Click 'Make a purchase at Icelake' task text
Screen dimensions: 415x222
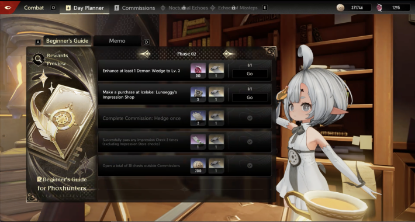click(x=140, y=95)
